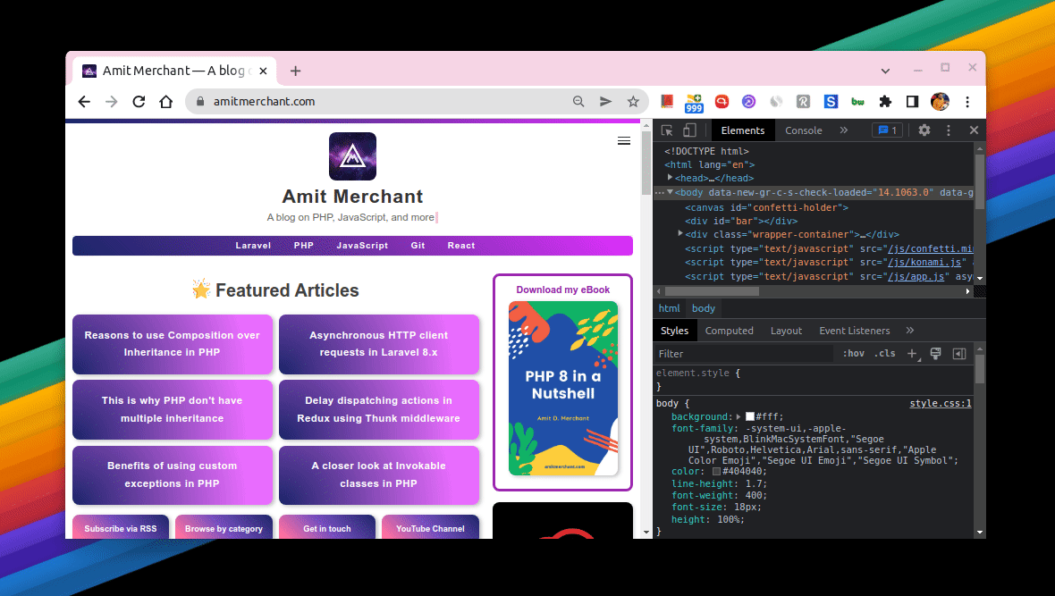The height and width of the screenshot is (596, 1055).
Task: Open the purple spiral extension icon
Action: [748, 102]
